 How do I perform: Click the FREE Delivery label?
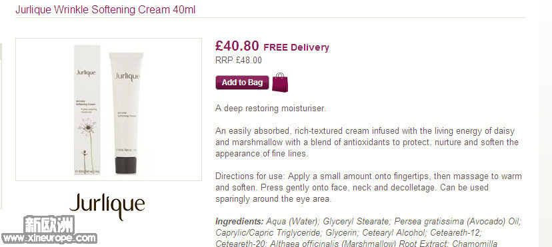297,47
